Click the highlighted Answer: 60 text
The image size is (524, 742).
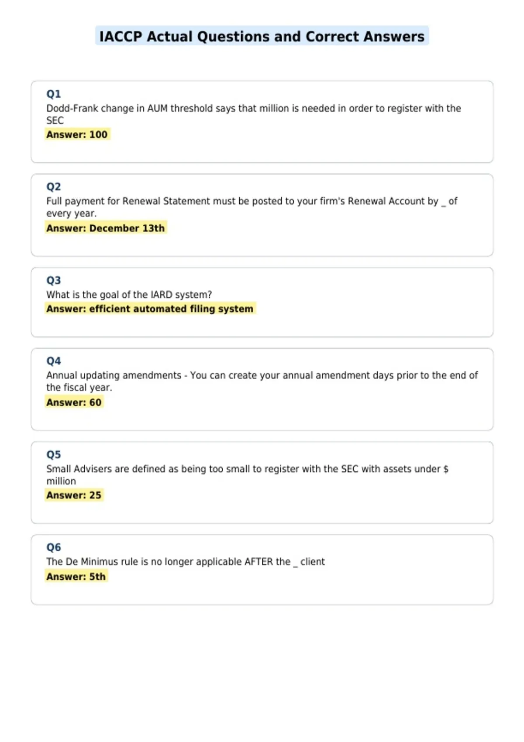74,402
